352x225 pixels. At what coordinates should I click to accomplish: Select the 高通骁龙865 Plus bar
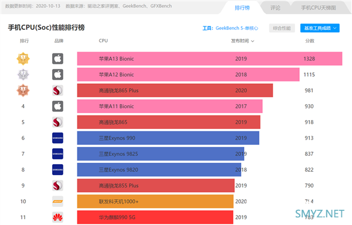click(175, 90)
